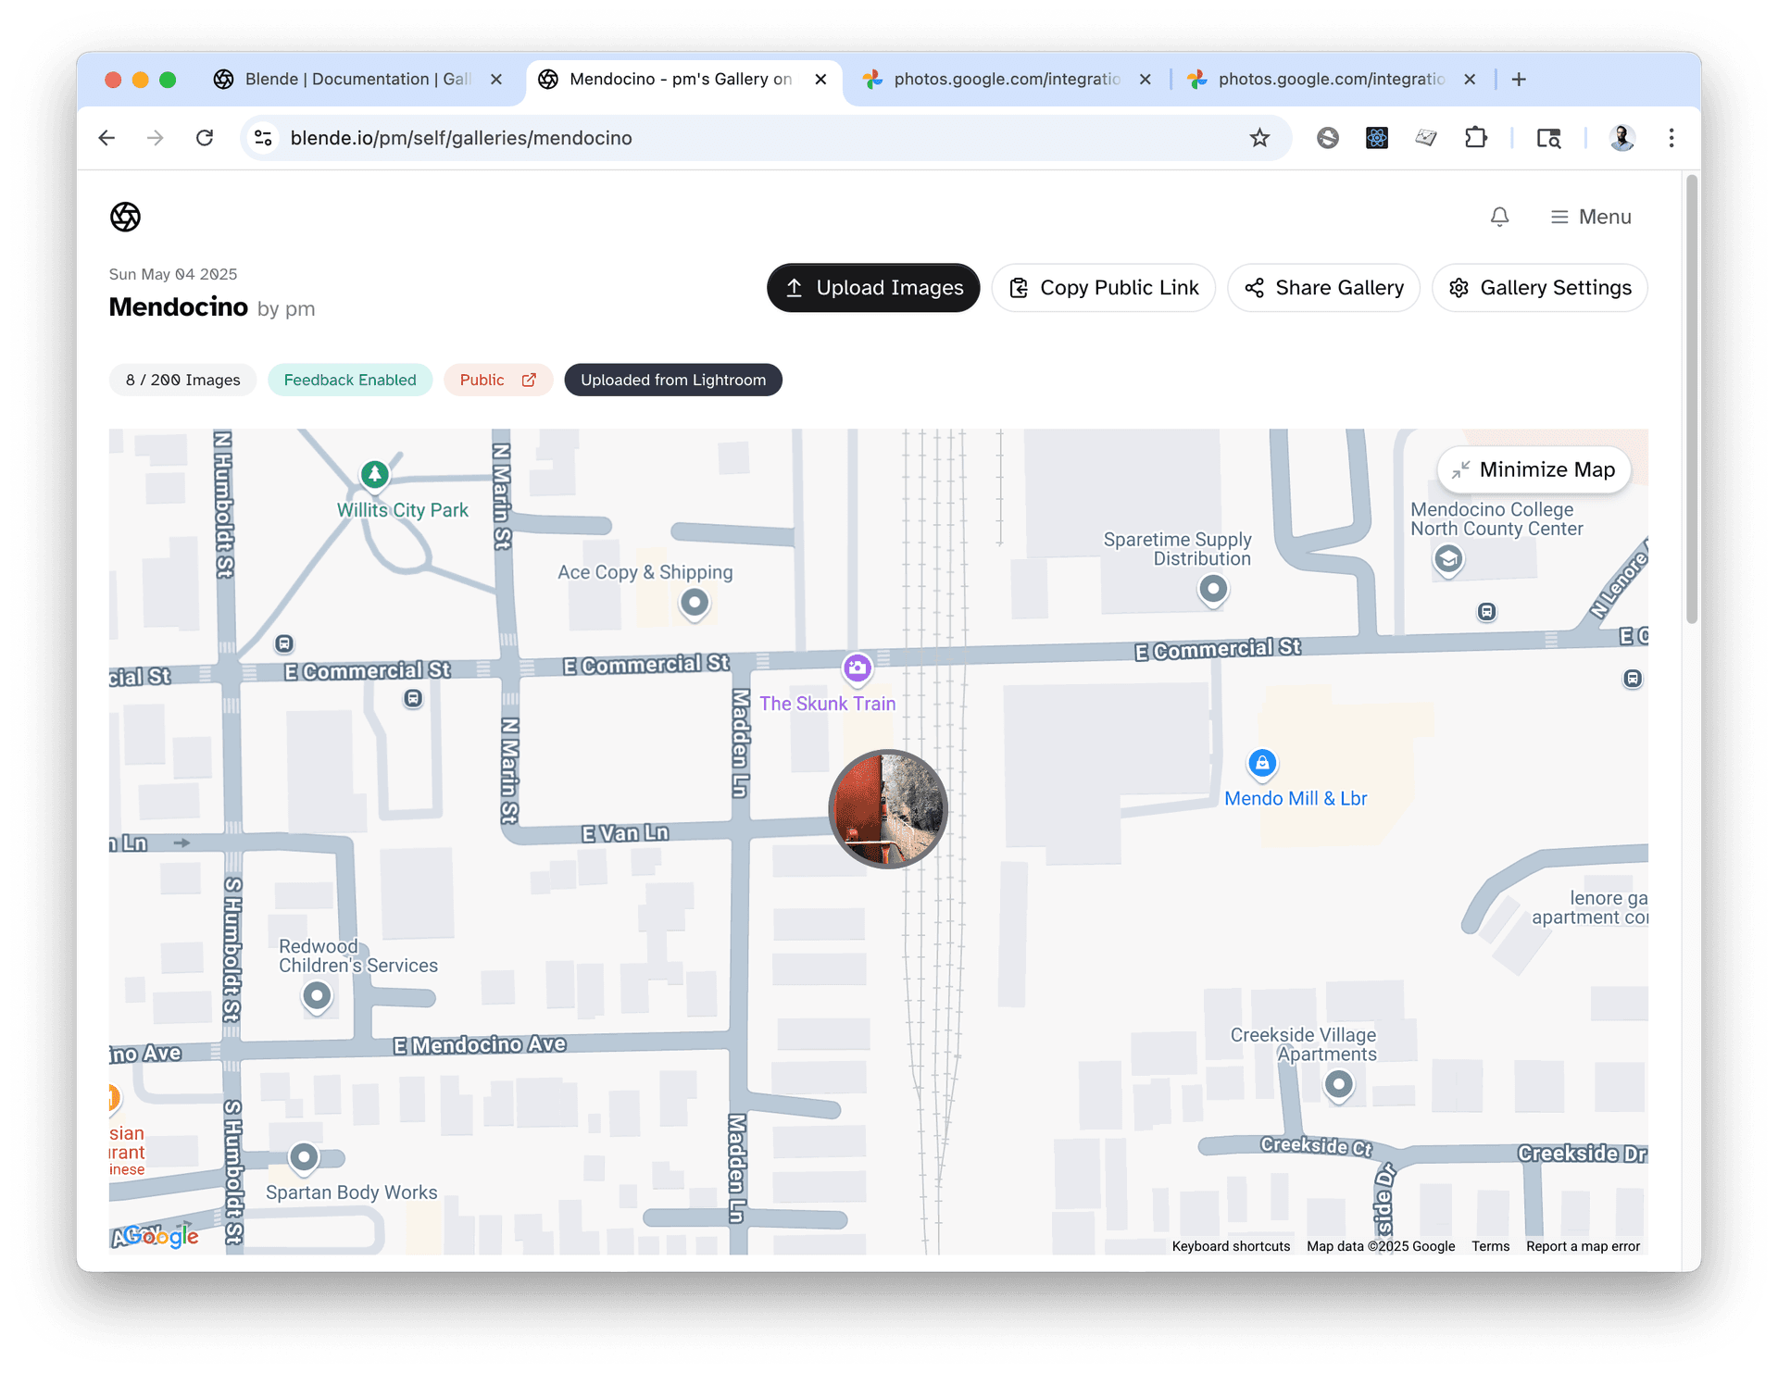Click The Skunk Train camera map marker

click(x=857, y=668)
